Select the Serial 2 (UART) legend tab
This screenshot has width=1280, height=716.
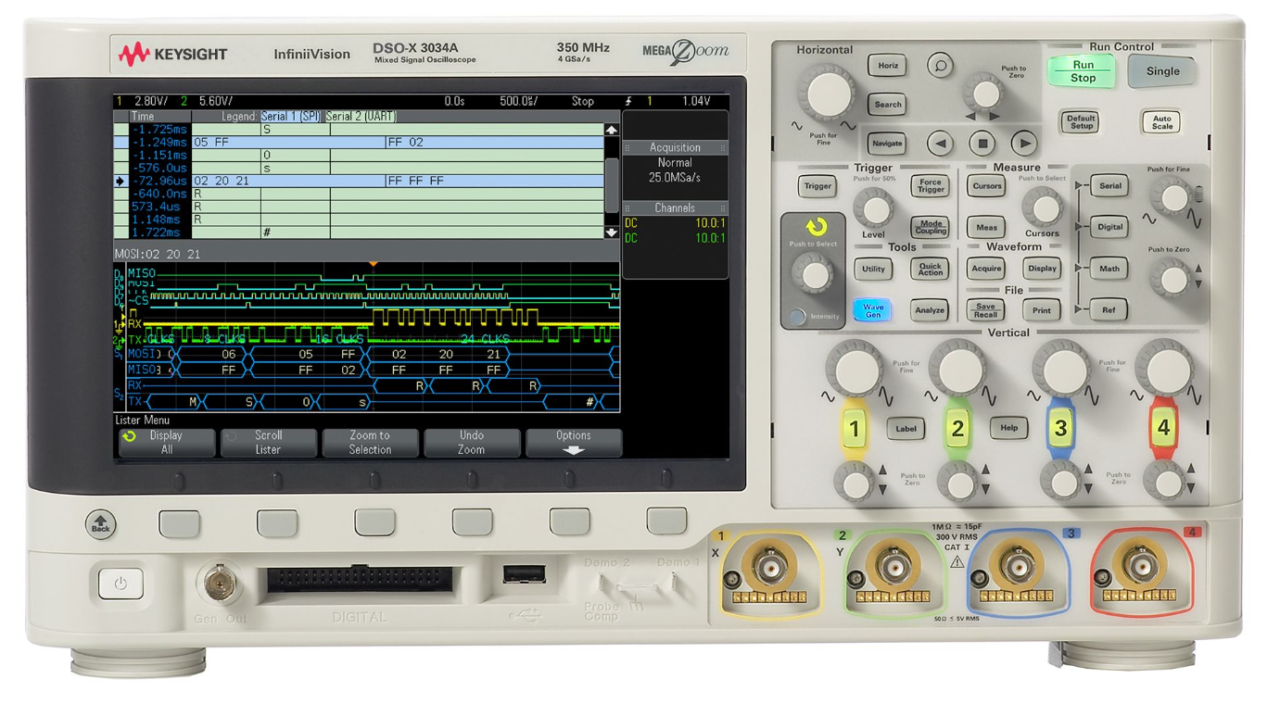coord(361,117)
